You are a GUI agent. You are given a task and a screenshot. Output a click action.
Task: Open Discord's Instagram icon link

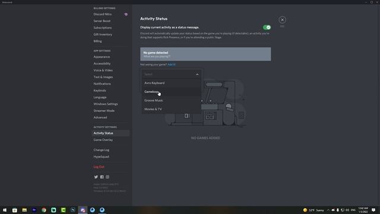point(107,177)
